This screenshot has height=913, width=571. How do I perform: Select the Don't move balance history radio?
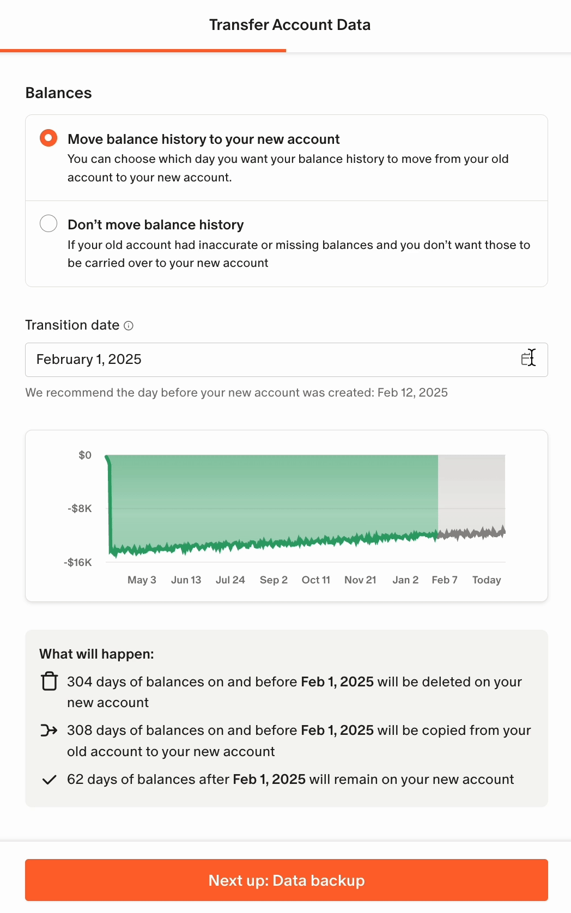(x=48, y=223)
